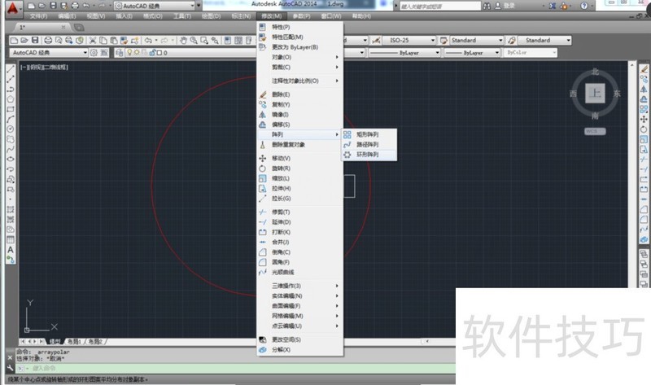Click the binoculars search icon in the title bar
Image resolution: width=651 pixels, height=385 pixels.
pyautogui.click(x=487, y=6)
